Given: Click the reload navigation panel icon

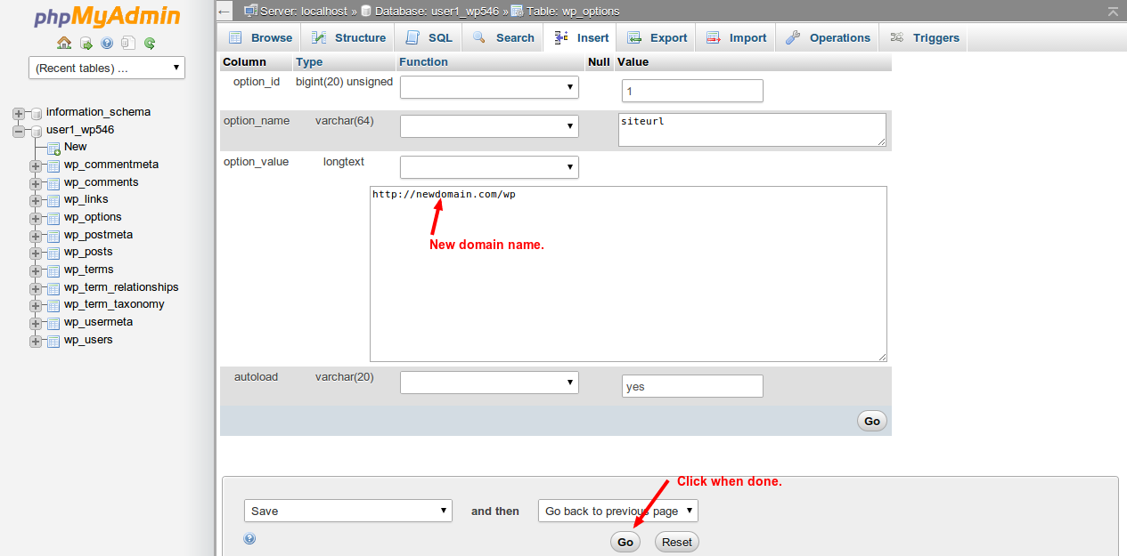Looking at the screenshot, I should coord(150,43).
